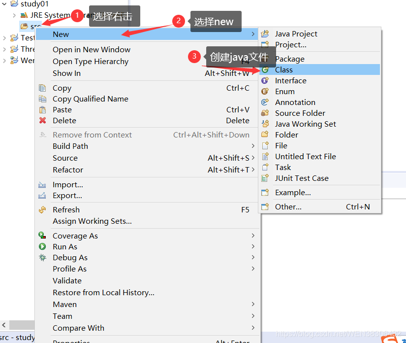Click the File document icon
This screenshot has width=406, height=343.
265,145
